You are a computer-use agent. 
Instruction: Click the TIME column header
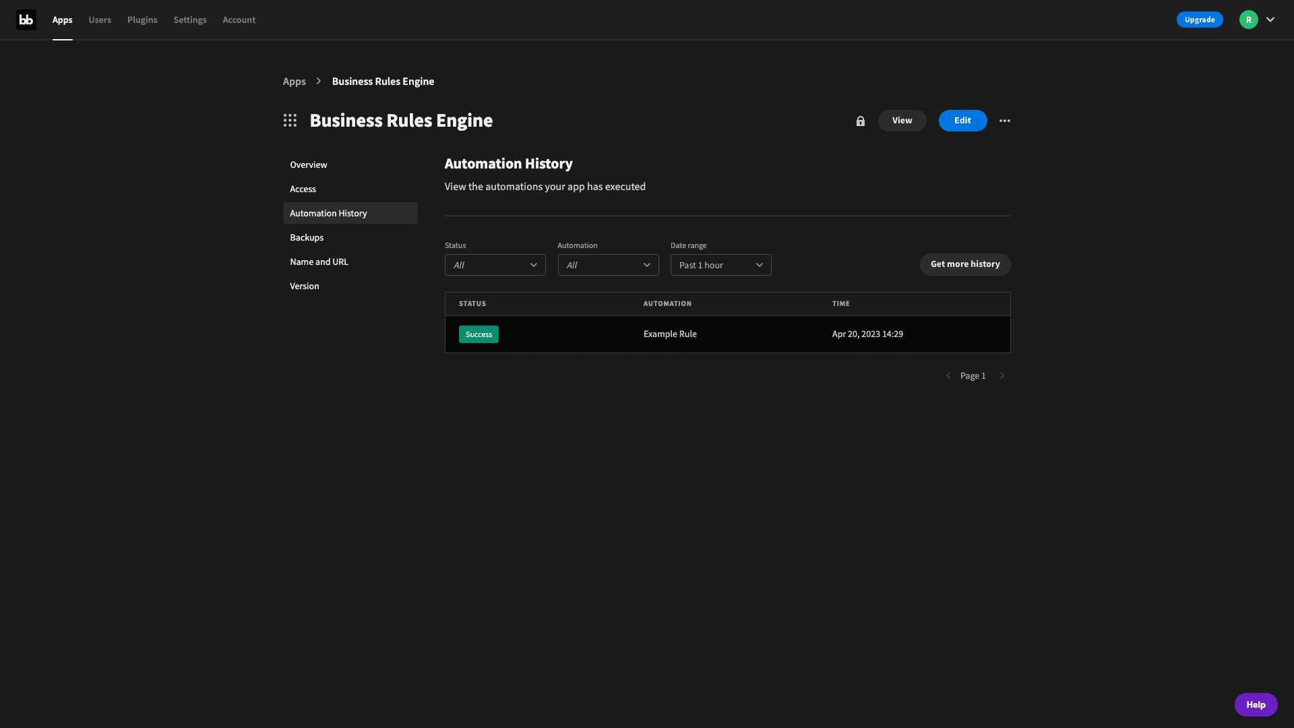pyautogui.click(x=841, y=304)
